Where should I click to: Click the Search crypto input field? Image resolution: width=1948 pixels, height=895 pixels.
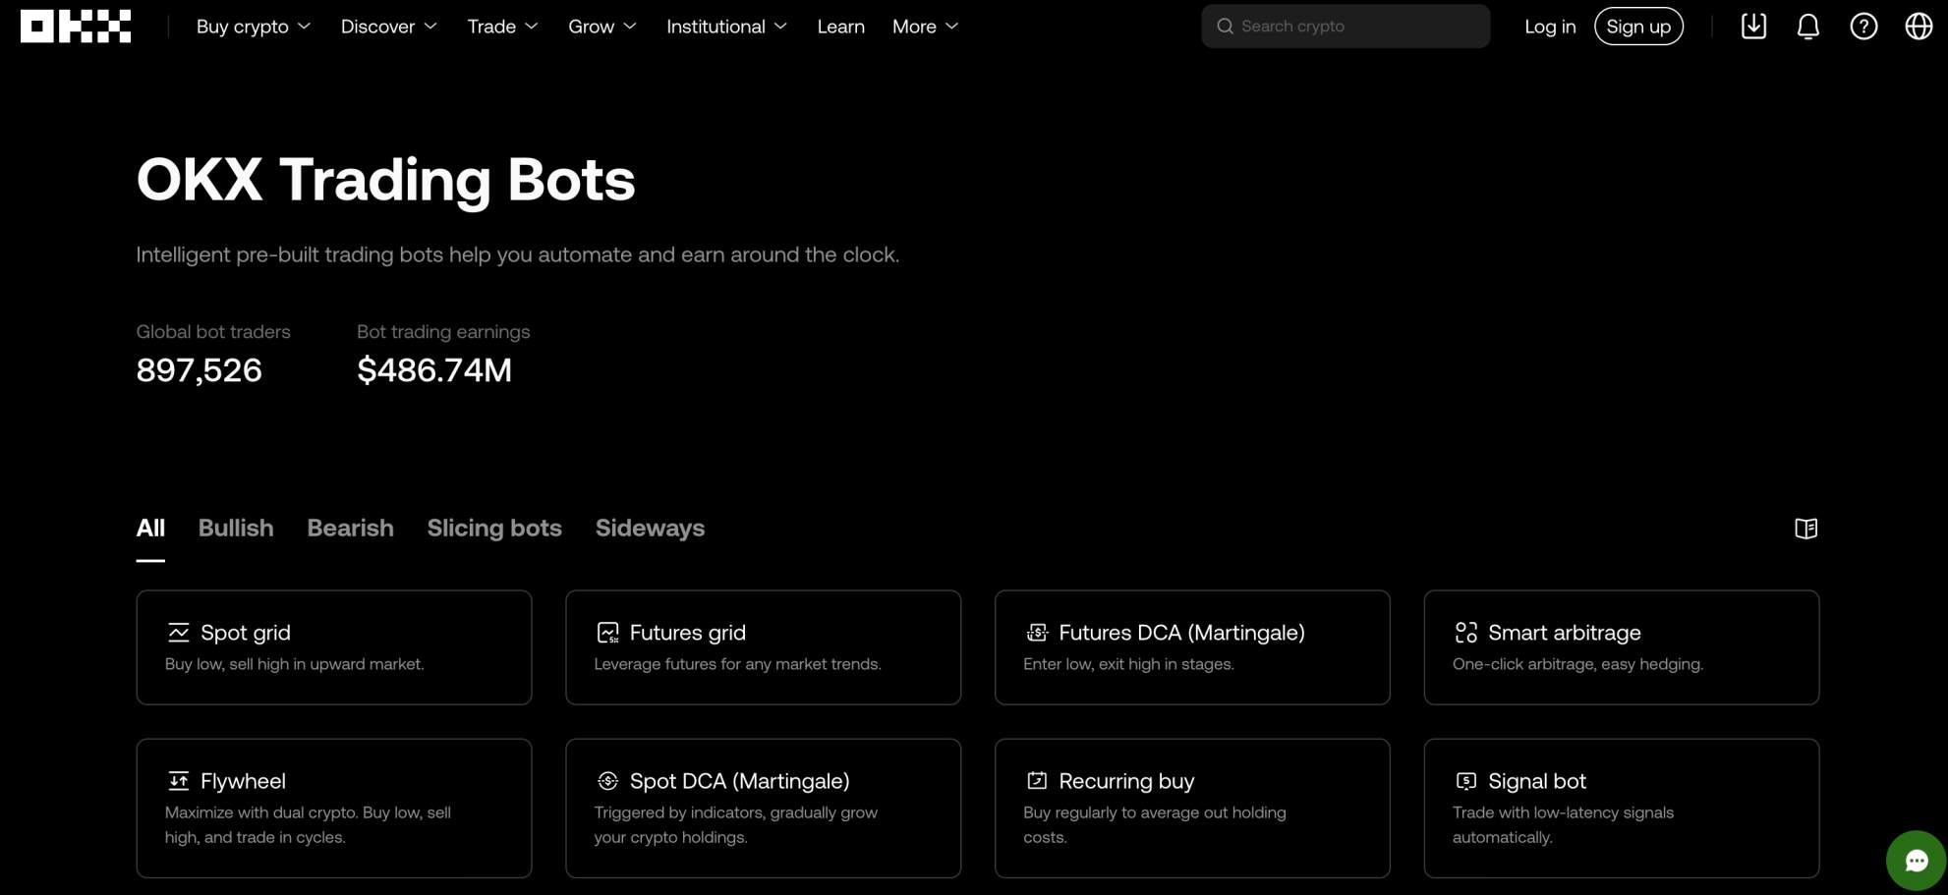click(x=1345, y=26)
